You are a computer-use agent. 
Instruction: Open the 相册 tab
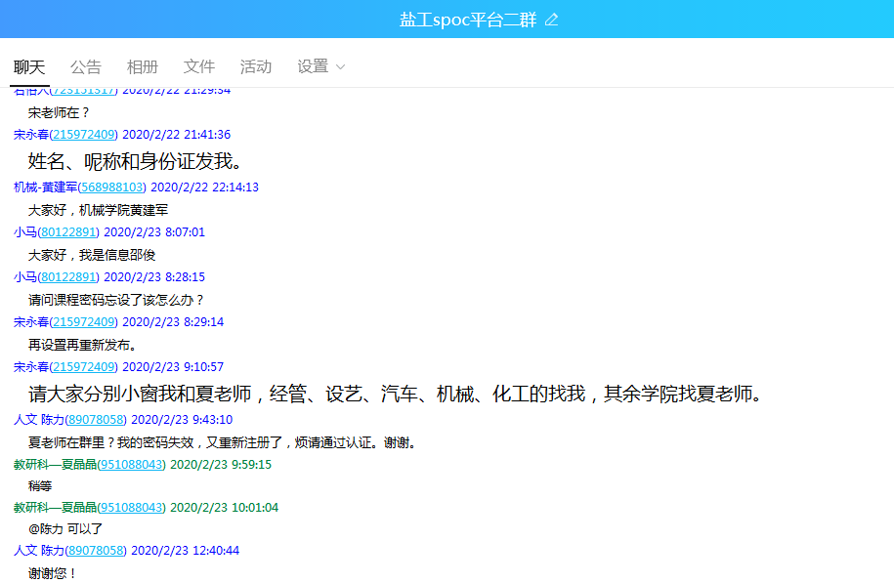(143, 66)
